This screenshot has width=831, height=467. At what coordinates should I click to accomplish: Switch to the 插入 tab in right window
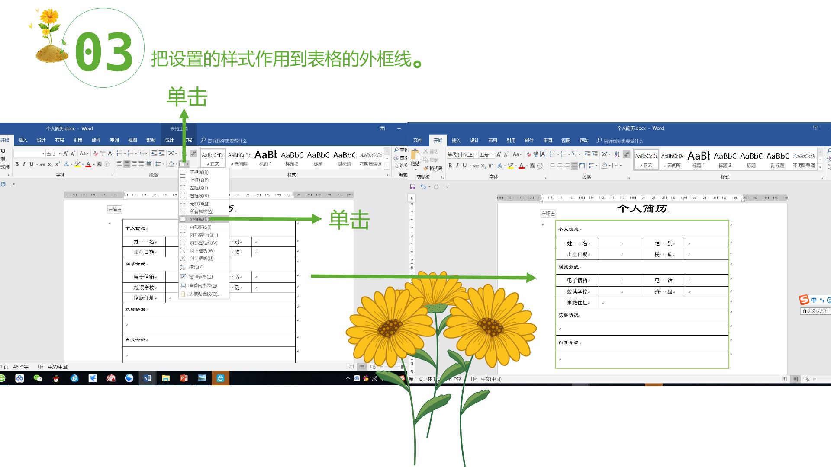[x=456, y=141]
